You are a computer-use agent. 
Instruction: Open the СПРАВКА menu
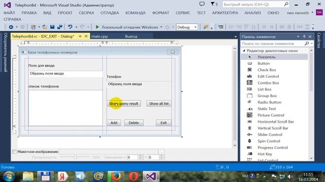(12, 19)
